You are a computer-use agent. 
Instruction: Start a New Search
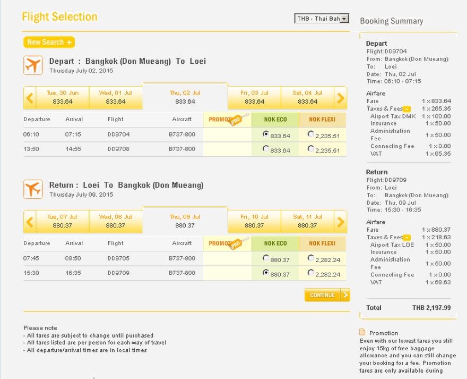pyautogui.click(x=49, y=42)
